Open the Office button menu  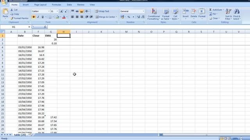coord(4,2)
